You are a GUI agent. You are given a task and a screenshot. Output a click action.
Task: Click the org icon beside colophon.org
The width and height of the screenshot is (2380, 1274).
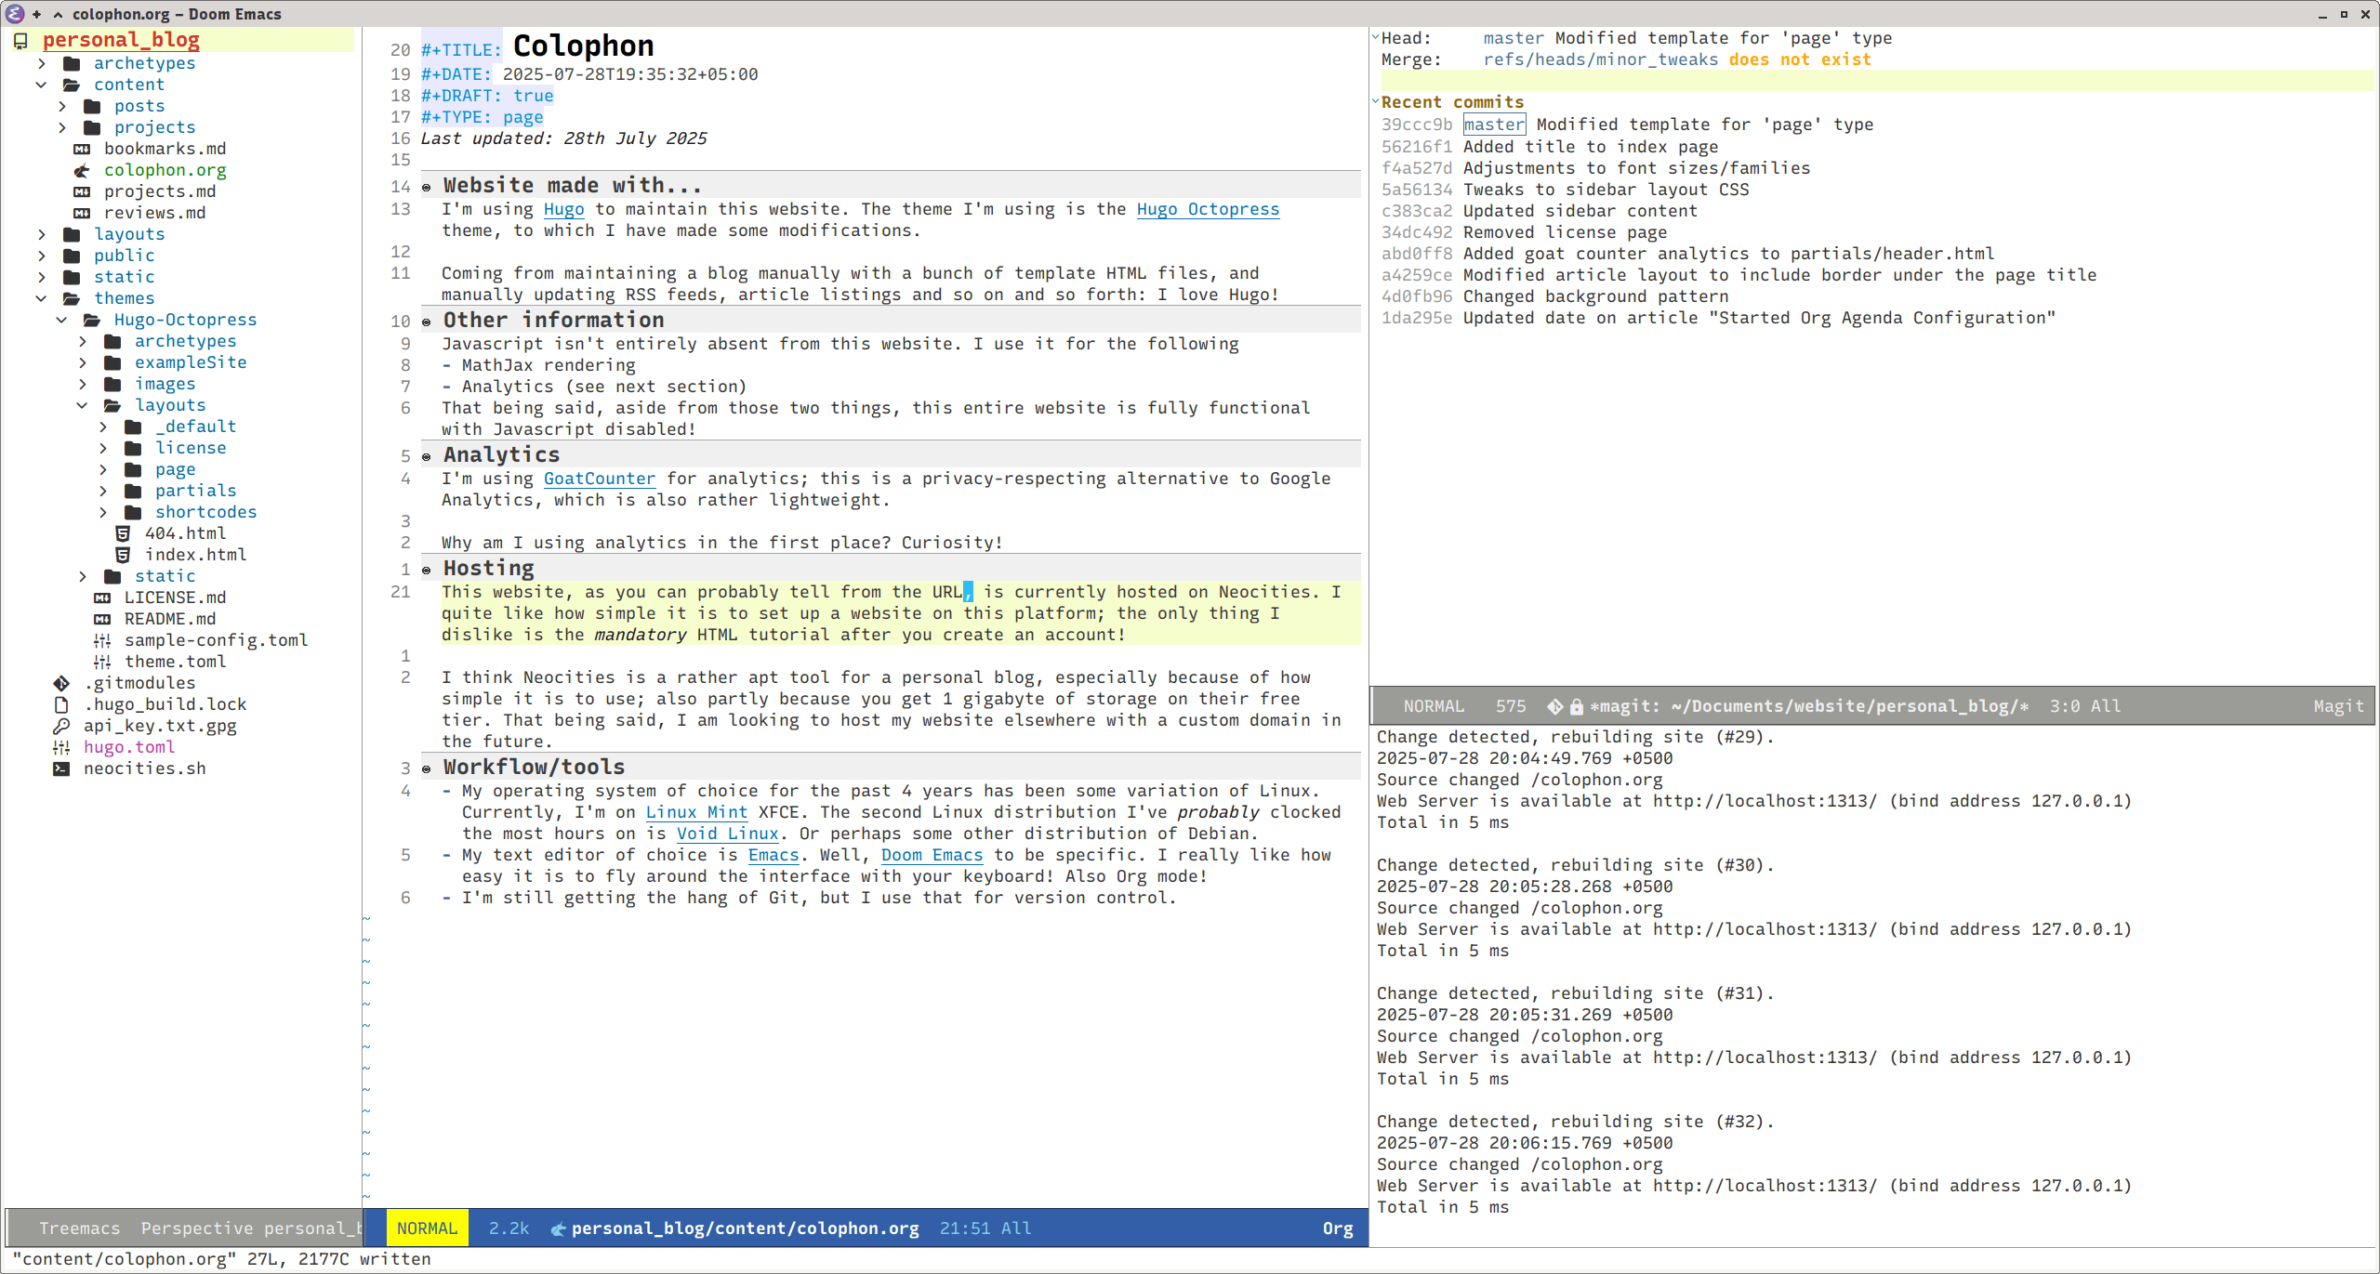(x=82, y=170)
